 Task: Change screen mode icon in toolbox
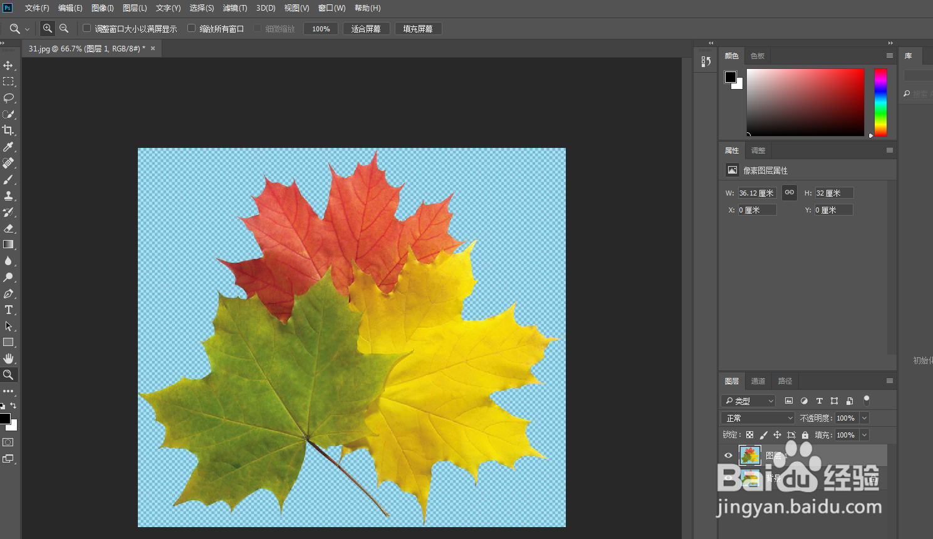[x=8, y=459]
